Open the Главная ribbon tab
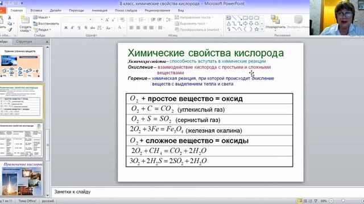 [16, 10]
